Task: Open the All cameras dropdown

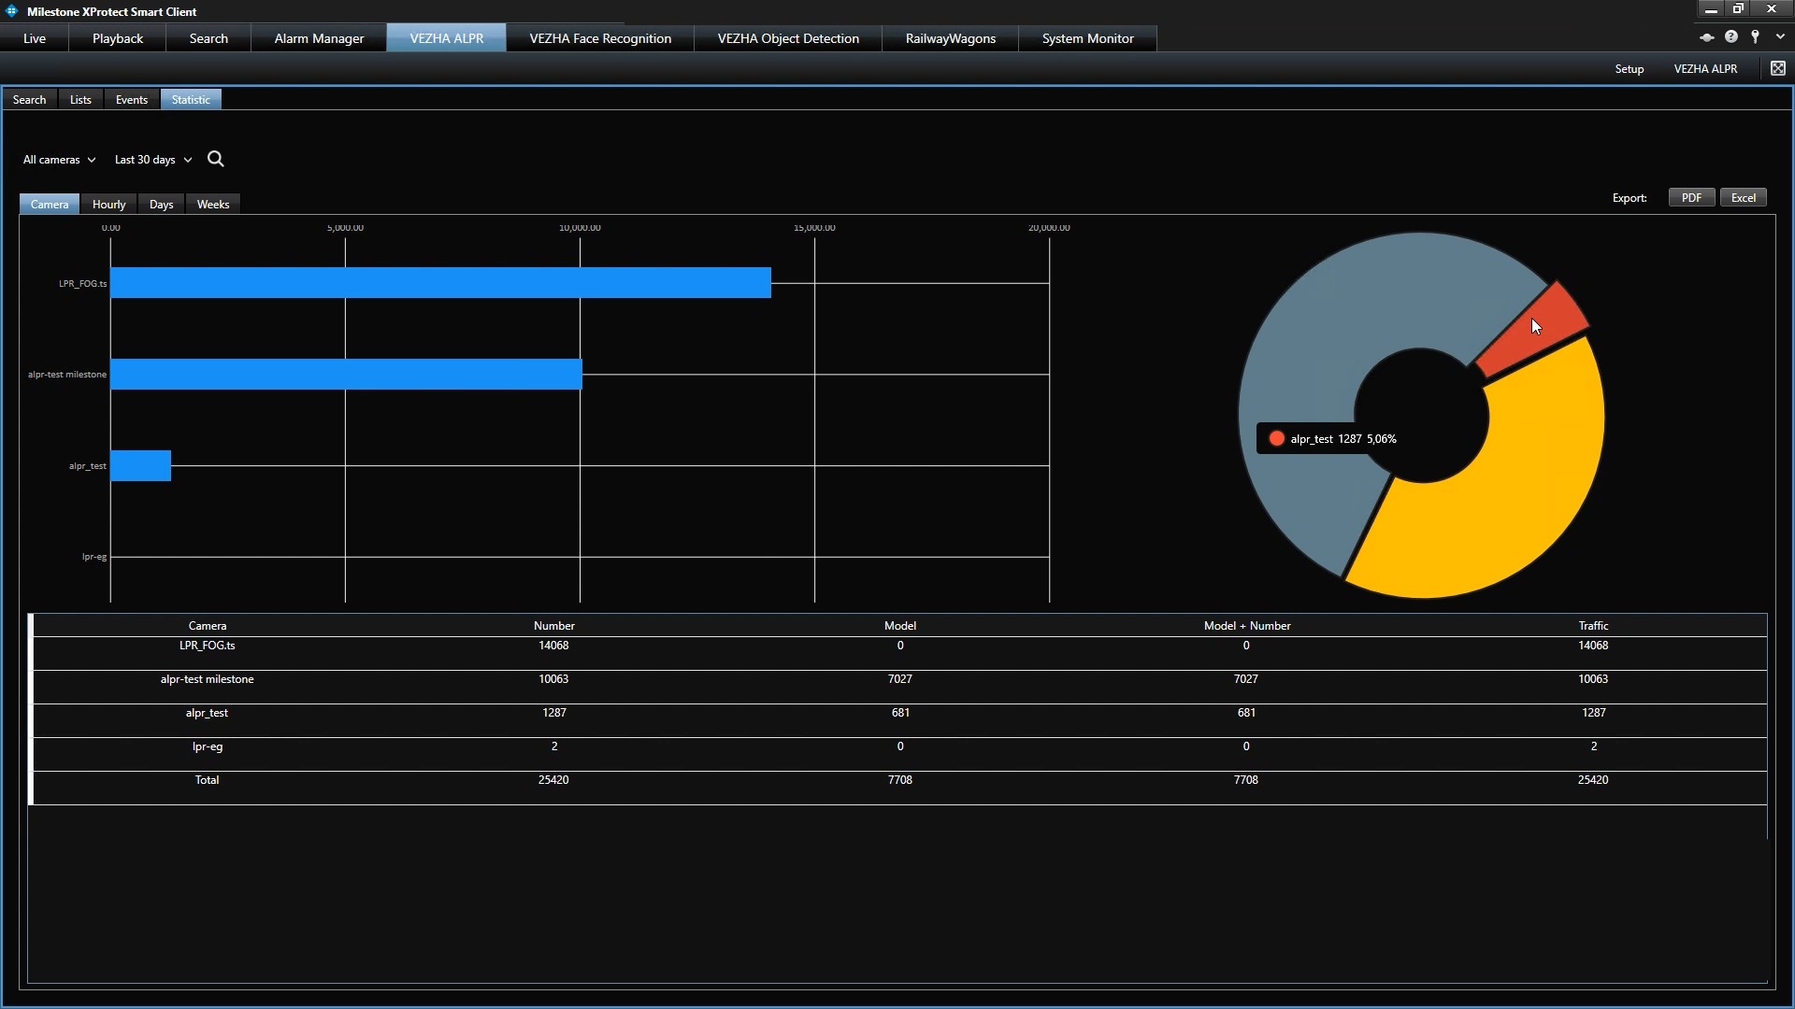Action: click(x=59, y=160)
